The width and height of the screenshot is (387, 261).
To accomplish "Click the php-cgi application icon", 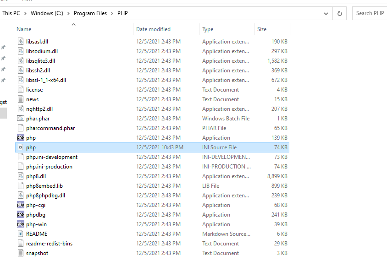I will [x=21, y=205].
